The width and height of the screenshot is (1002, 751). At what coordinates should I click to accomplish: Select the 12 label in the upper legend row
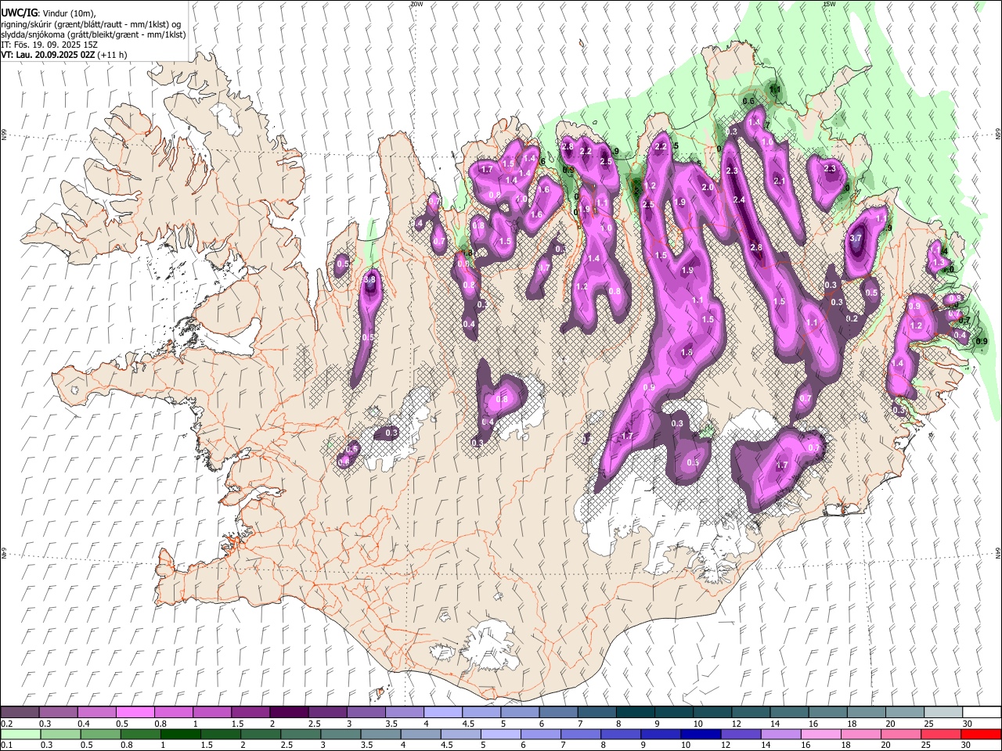(737, 724)
